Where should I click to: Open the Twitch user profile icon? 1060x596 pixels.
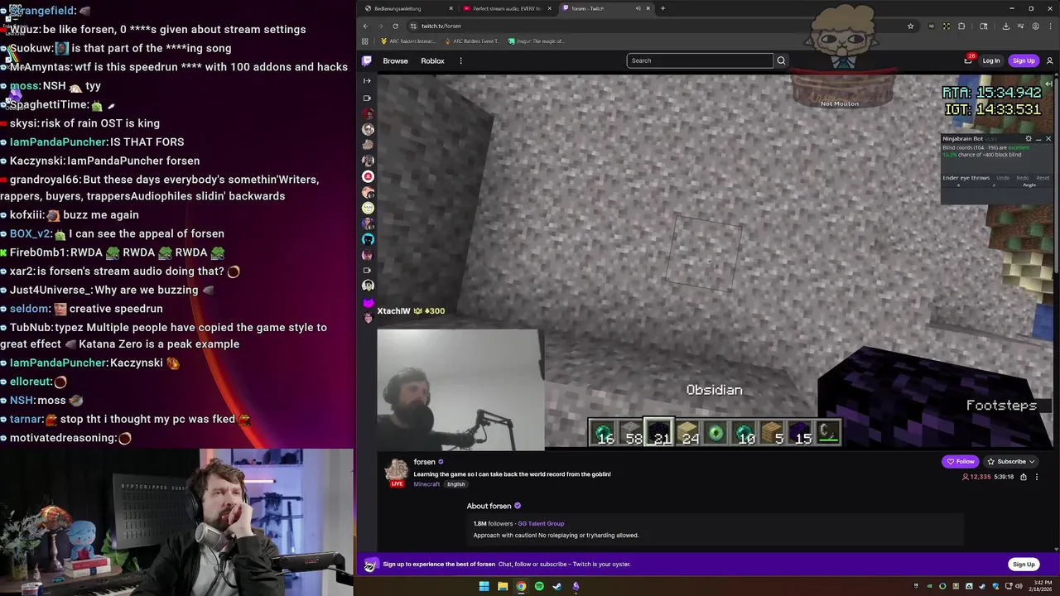point(1050,60)
